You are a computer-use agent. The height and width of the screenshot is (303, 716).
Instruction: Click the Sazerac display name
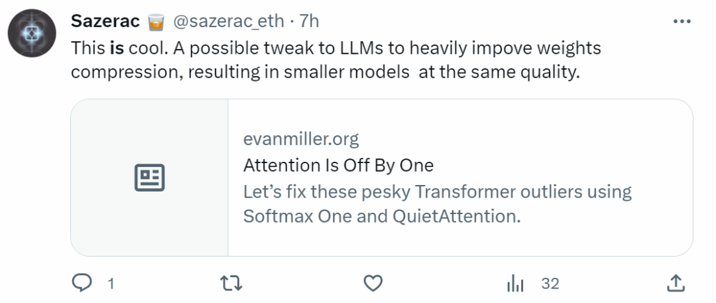(x=105, y=21)
